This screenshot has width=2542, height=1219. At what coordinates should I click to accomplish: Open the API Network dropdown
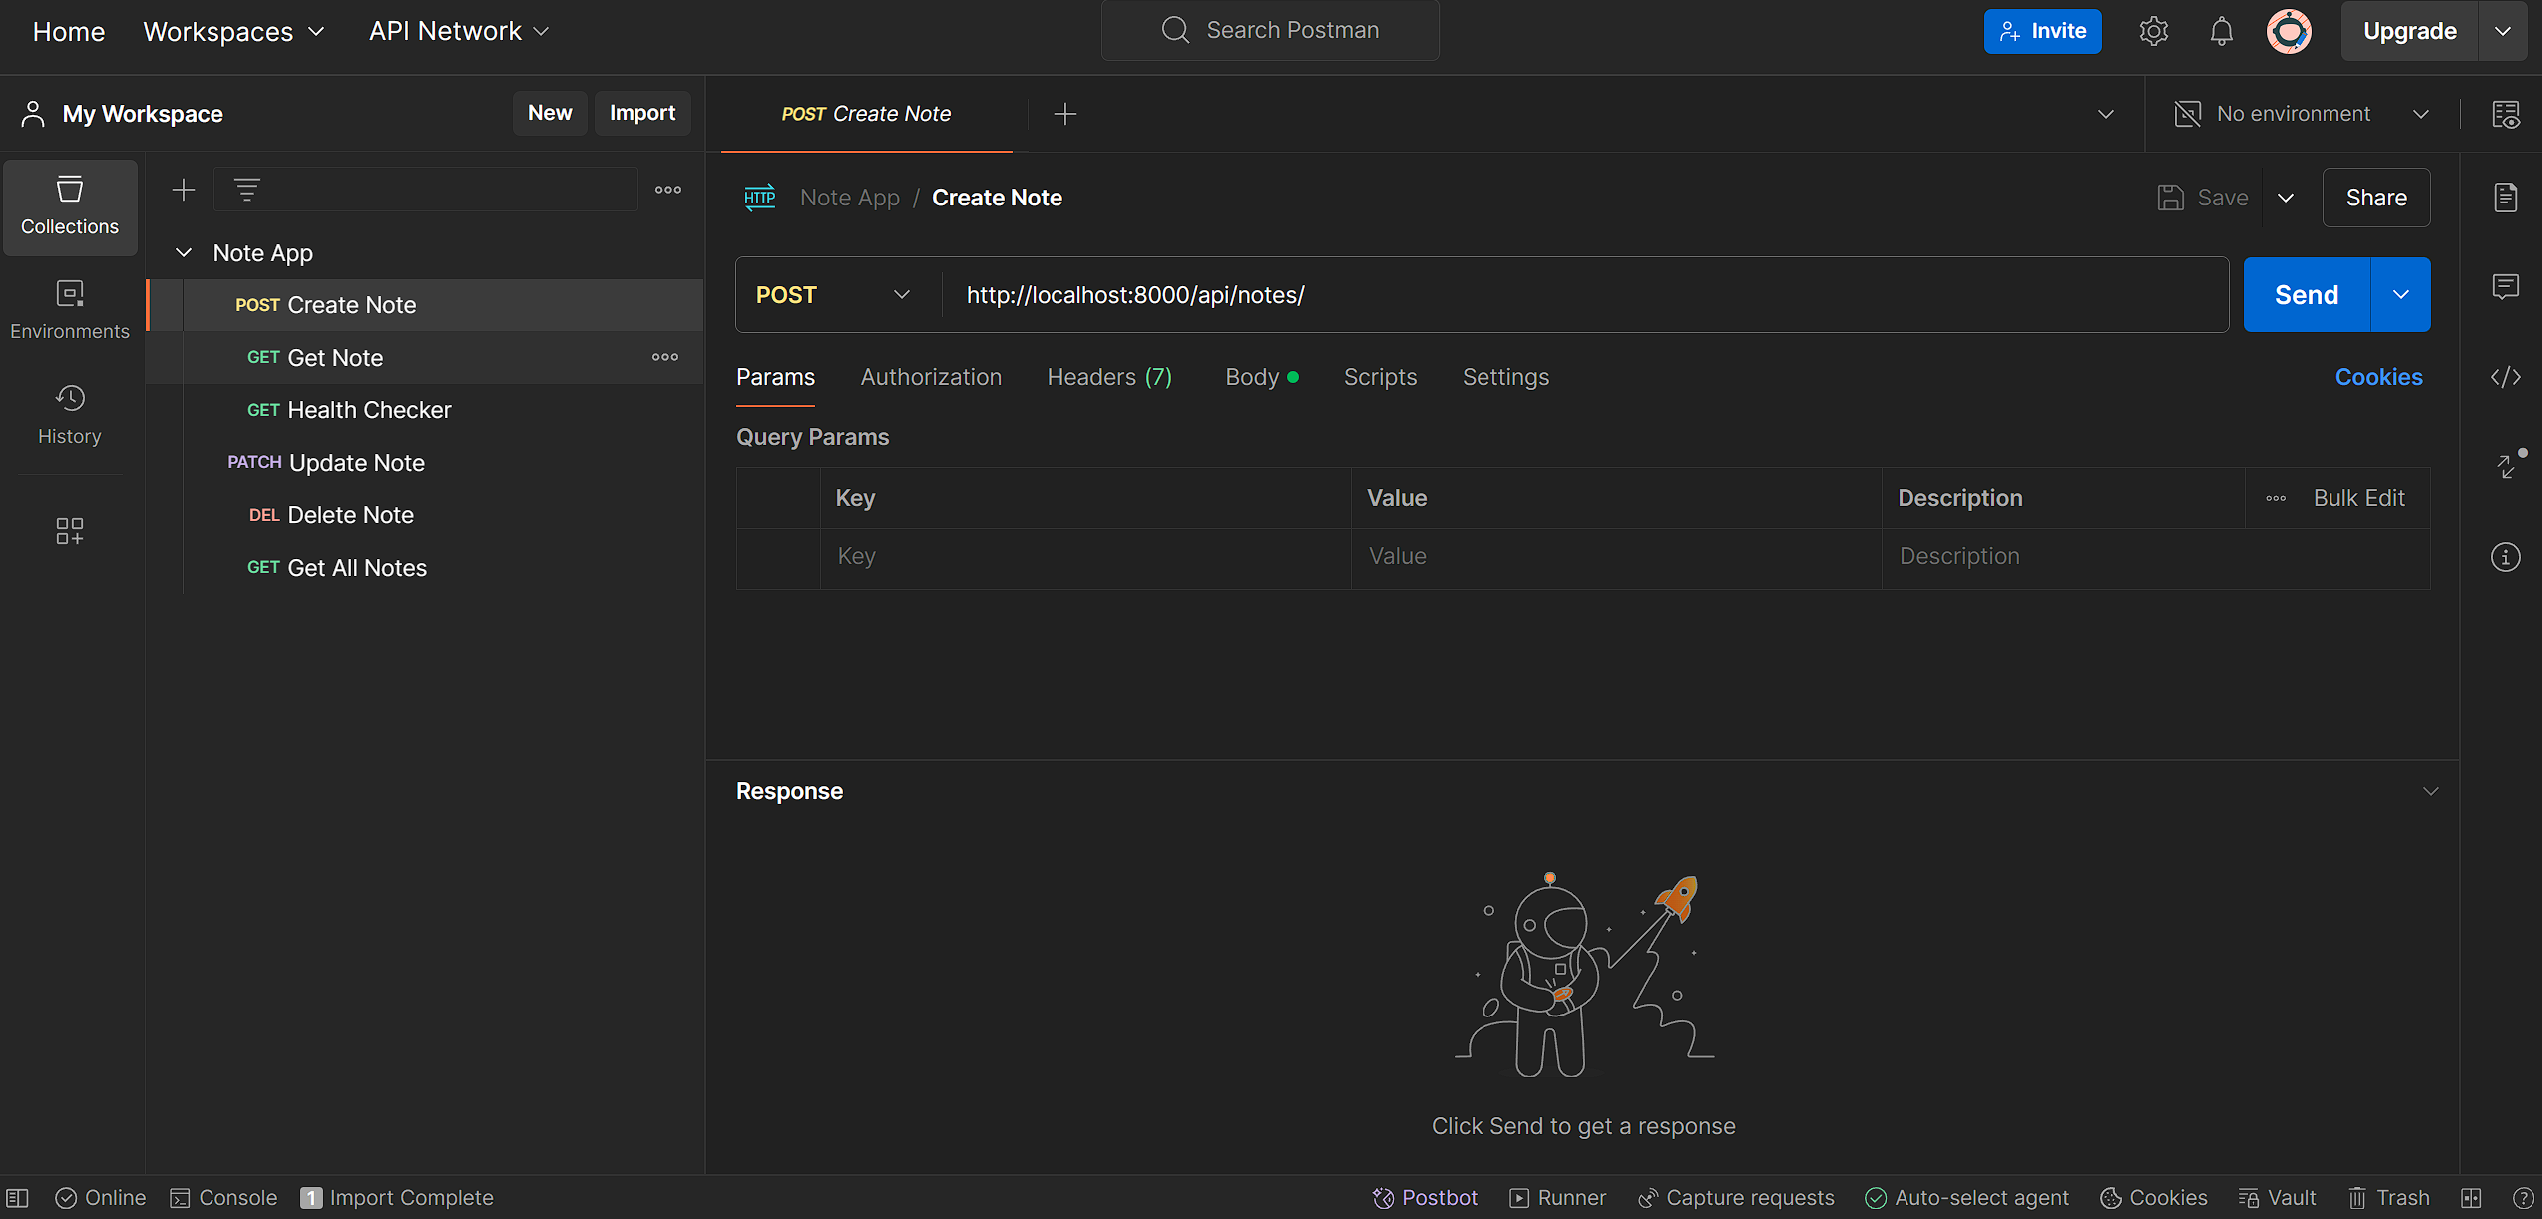pos(459,31)
